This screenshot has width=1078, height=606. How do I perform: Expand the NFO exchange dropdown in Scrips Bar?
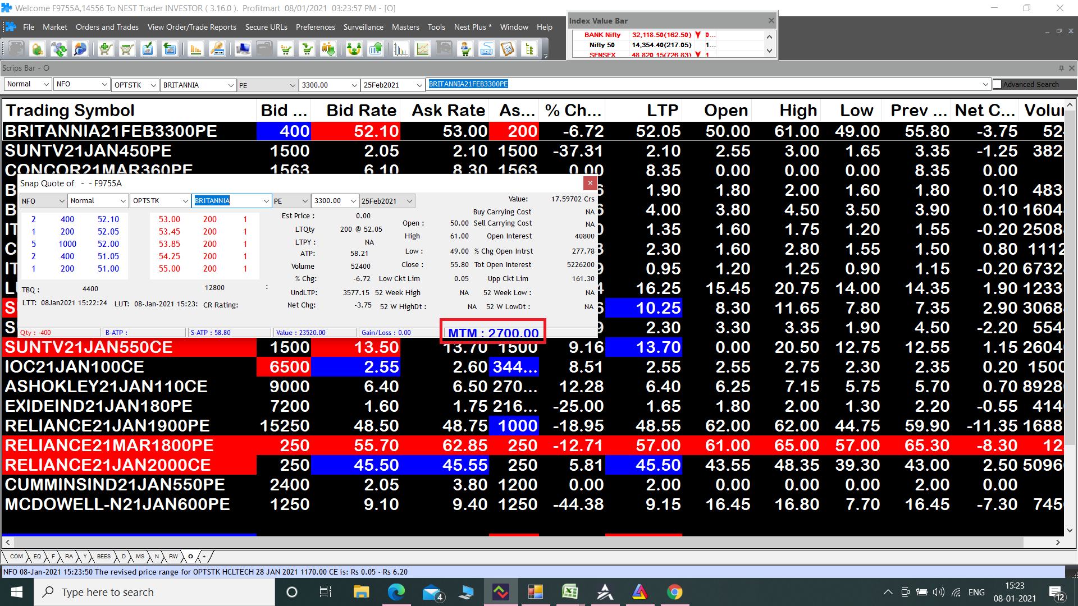104,84
